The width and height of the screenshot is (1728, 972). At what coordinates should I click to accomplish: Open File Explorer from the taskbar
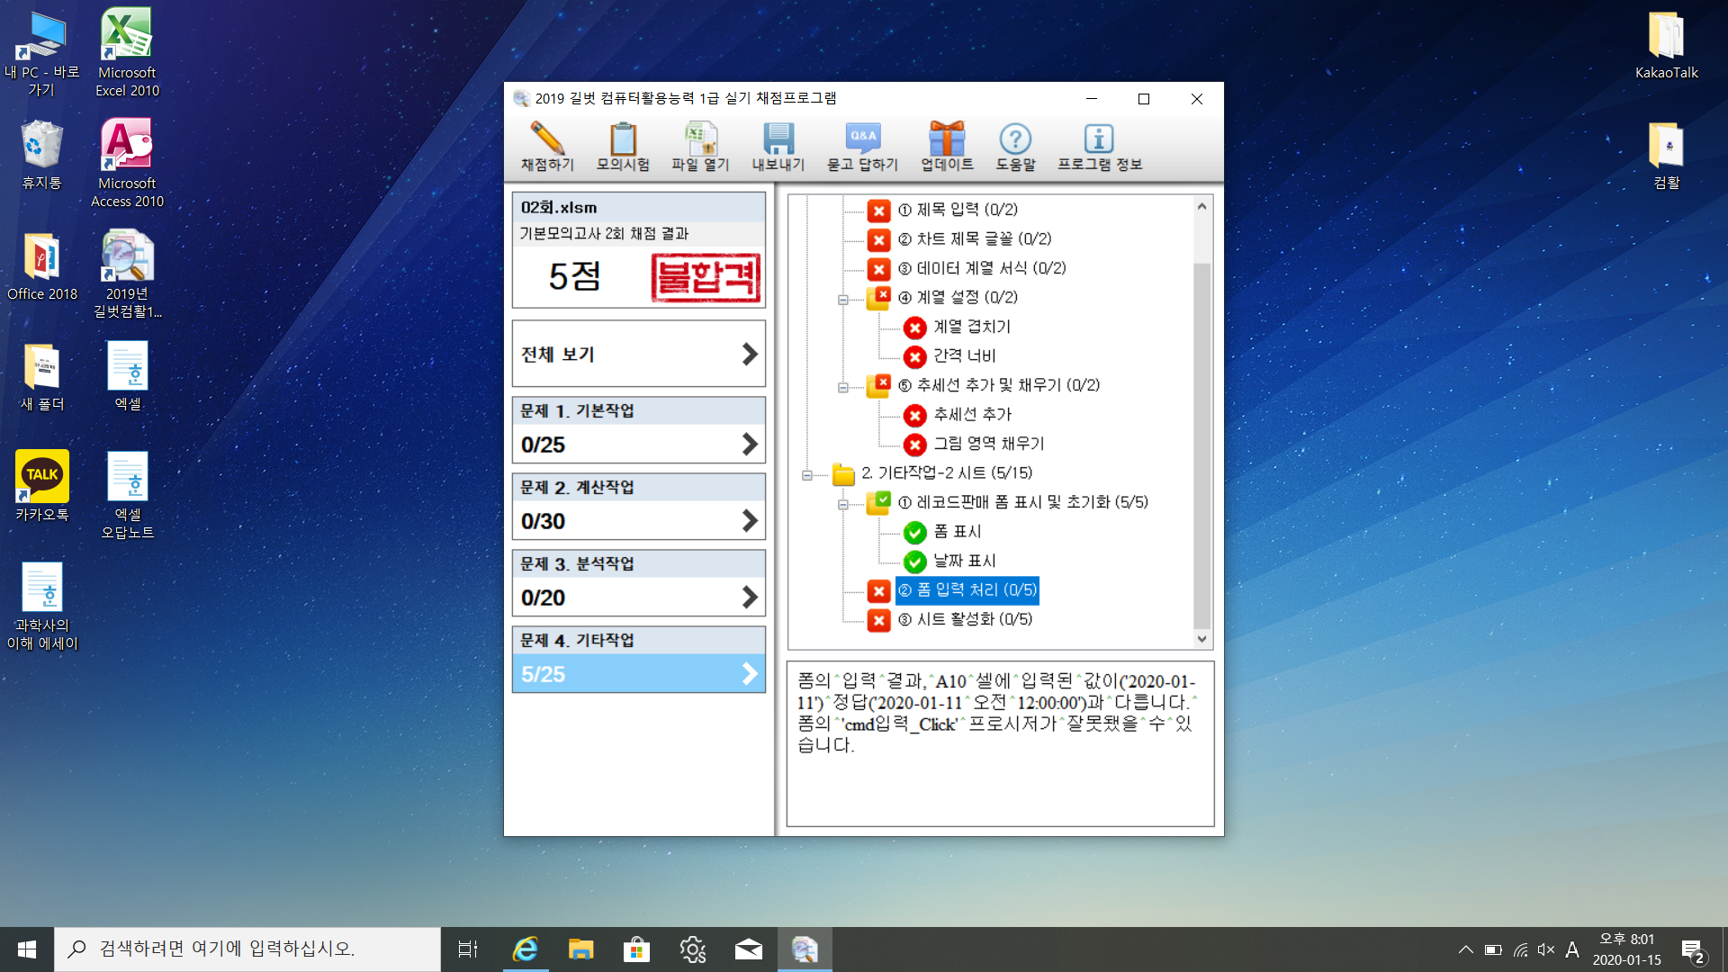pyautogui.click(x=580, y=949)
